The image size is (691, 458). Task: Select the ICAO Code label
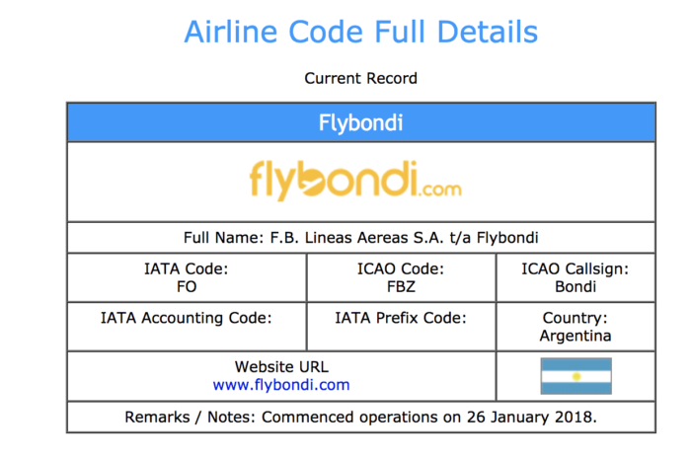pyautogui.click(x=401, y=268)
